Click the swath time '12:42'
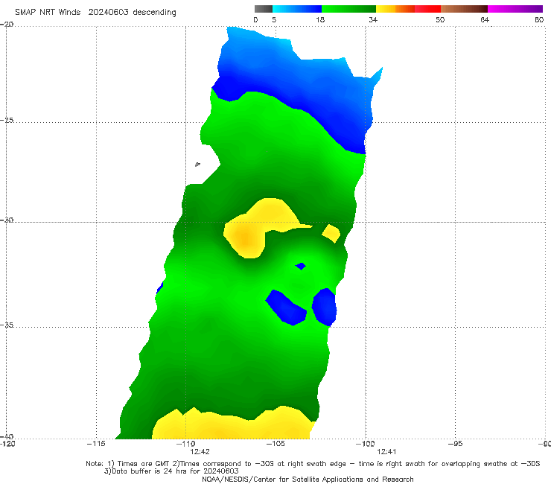Screen dimensions: 551x484 200,452
